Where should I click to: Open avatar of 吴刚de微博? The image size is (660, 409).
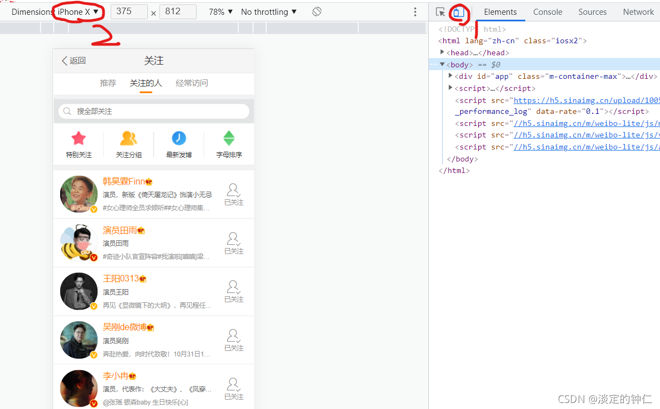point(79,340)
